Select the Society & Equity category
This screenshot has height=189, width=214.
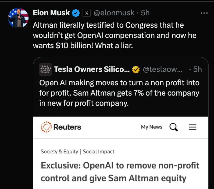point(59,152)
